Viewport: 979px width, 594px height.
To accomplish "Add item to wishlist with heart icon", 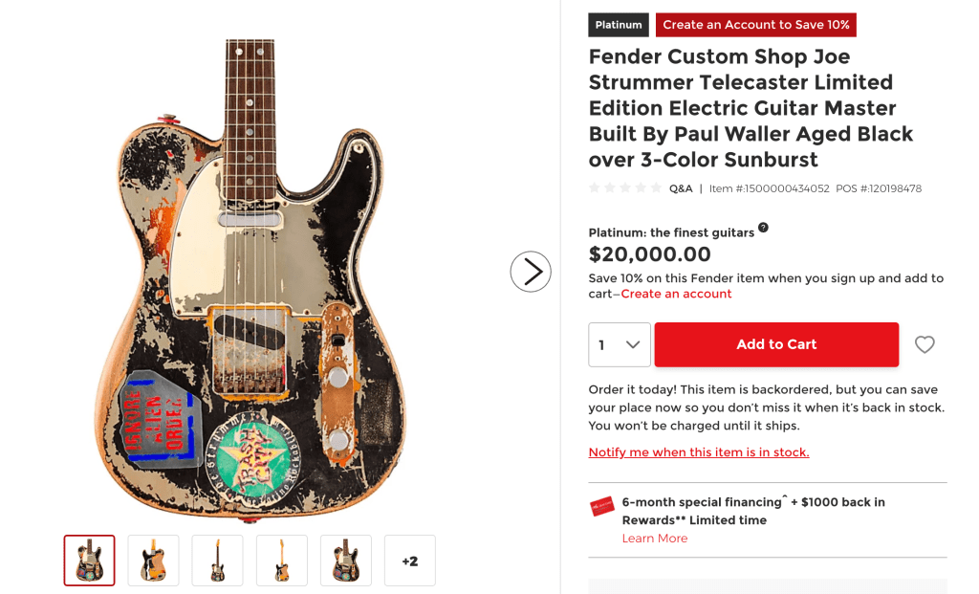I will (x=925, y=344).
